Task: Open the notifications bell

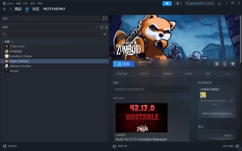Action: click(x=178, y=3)
